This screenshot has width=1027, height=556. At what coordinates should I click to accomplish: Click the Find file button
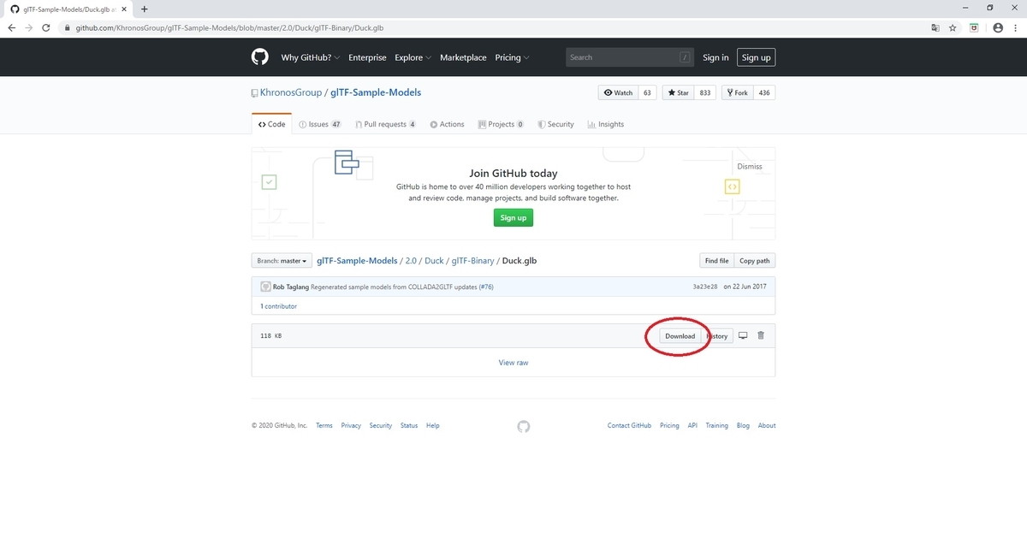pyautogui.click(x=717, y=261)
